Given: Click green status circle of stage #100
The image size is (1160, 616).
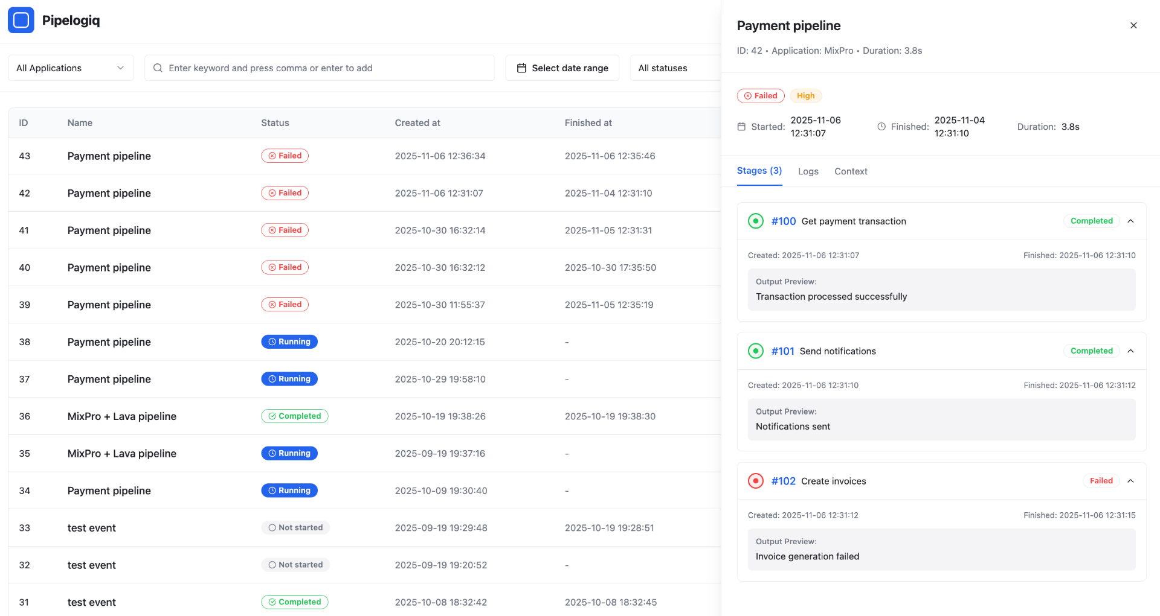Looking at the screenshot, I should point(755,221).
